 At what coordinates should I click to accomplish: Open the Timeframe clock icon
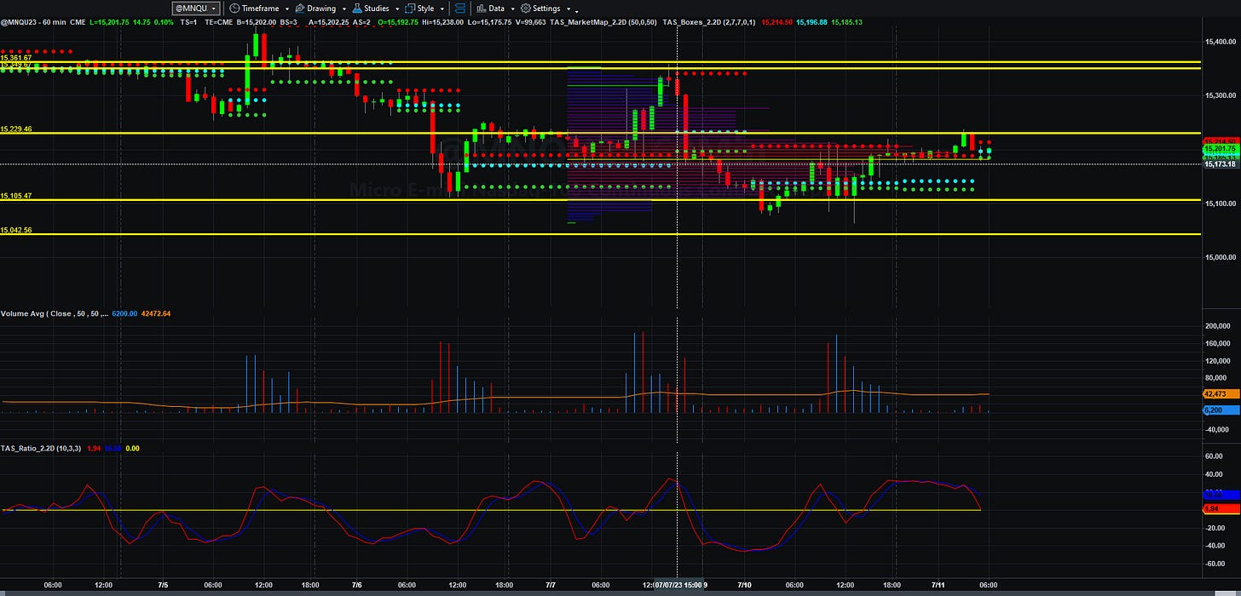(234, 9)
